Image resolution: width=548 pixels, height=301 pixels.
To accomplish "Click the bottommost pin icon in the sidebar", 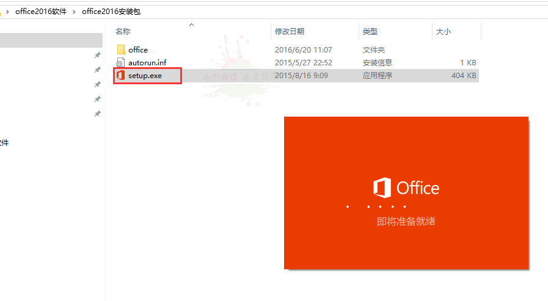I will pyautogui.click(x=97, y=114).
